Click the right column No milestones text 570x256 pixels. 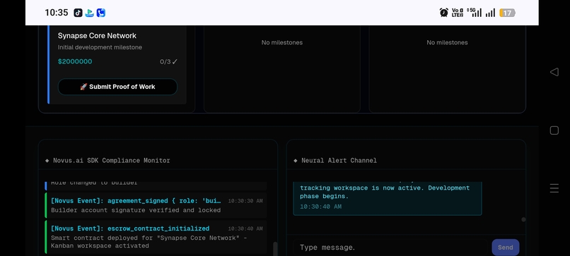[447, 42]
